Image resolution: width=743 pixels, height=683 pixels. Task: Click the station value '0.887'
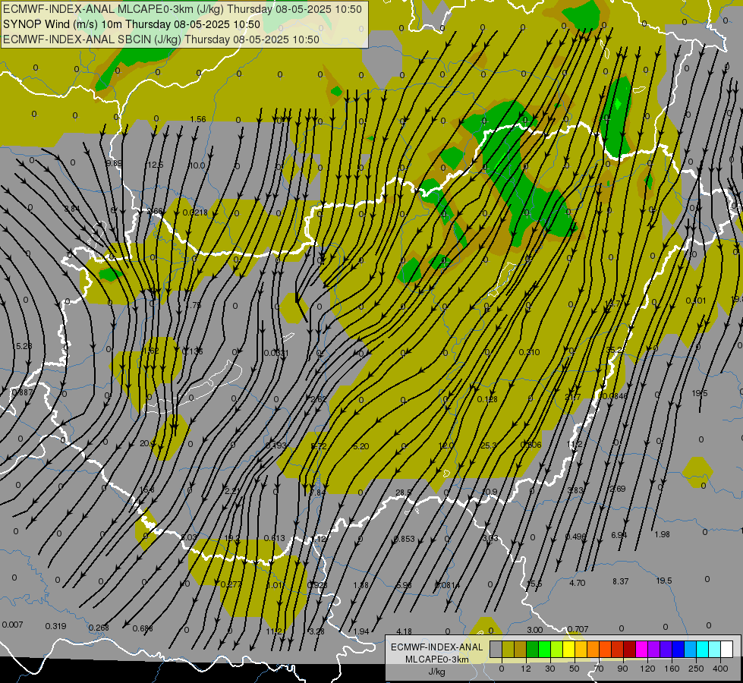23,392
